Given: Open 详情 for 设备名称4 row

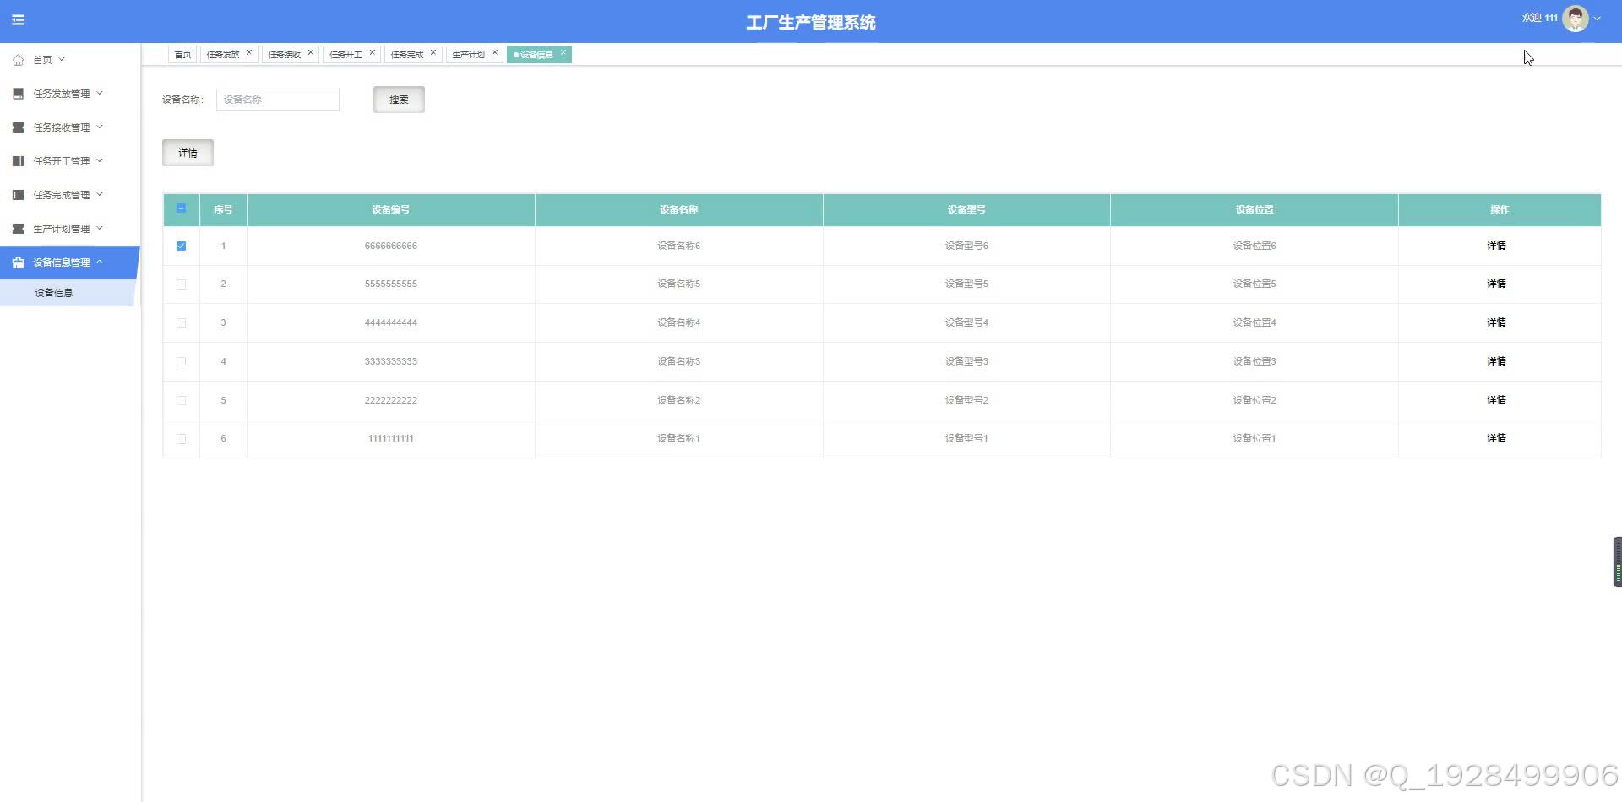Looking at the screenshot, I should (1496, 322).
